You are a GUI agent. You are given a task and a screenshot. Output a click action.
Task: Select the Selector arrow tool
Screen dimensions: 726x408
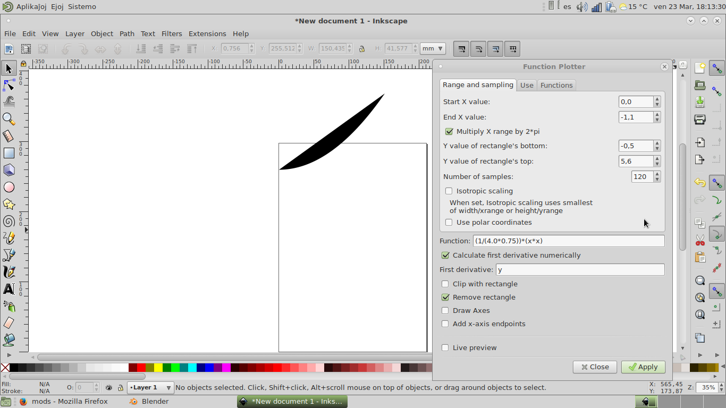(9, 68)
